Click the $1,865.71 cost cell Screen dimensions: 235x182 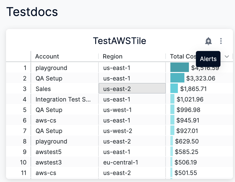[192, 89]
